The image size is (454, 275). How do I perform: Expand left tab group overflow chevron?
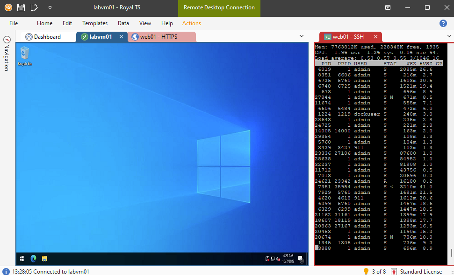pyautogui.click(x=302, y=36)
